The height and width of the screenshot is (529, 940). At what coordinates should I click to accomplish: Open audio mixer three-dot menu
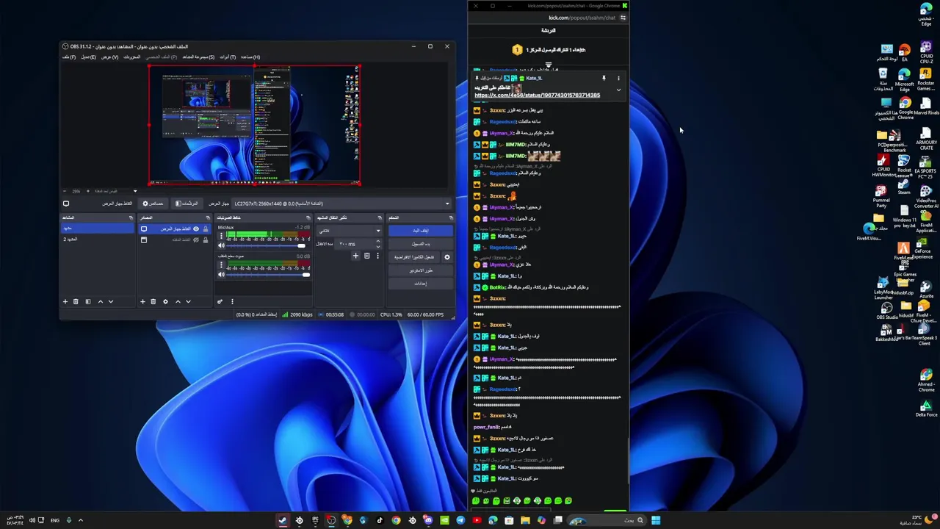coord(232,301)
